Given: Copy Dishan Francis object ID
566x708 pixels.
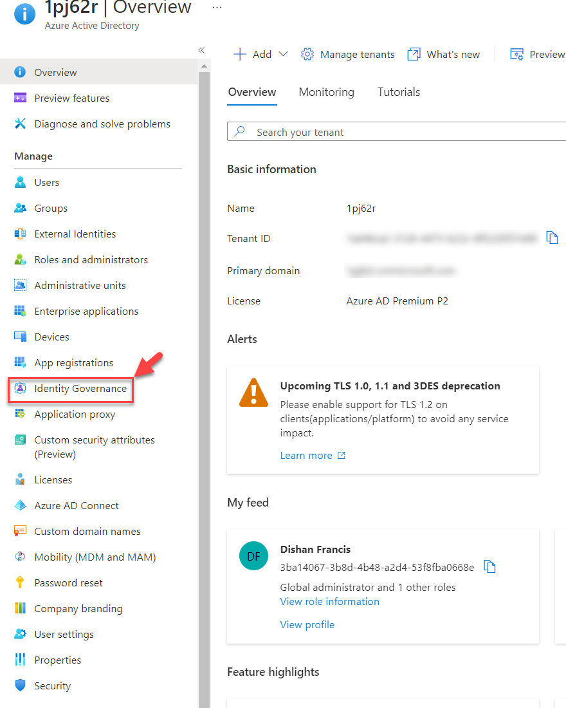Looking at the screenshot, I should coord(489,567).
